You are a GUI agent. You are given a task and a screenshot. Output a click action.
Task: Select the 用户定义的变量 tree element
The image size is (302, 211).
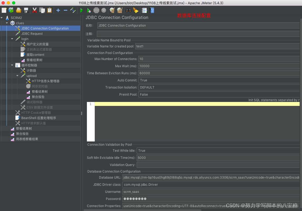pyautogui.click(x=38, y=44)
